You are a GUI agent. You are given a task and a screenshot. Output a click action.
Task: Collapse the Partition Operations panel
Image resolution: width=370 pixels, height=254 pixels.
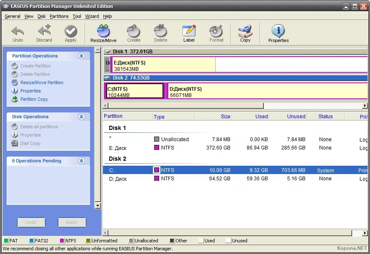(81, 56)
